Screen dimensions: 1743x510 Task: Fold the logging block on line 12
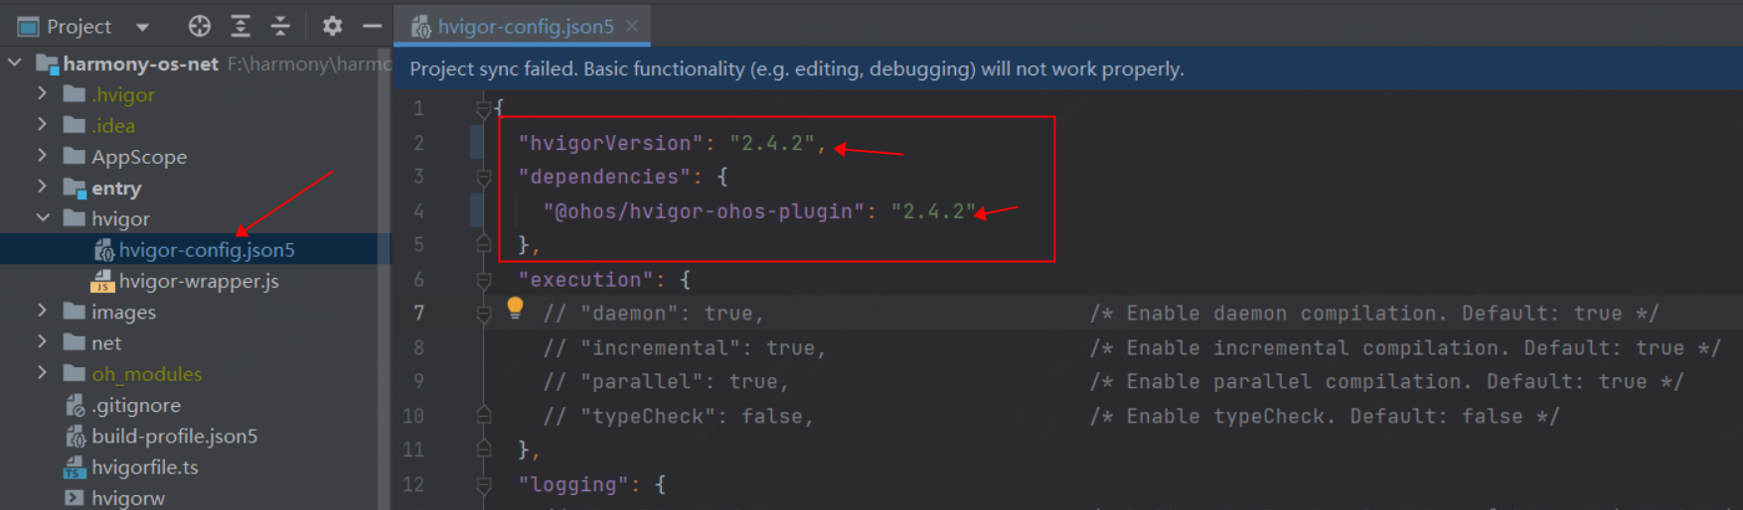click(x=484, y=485)
